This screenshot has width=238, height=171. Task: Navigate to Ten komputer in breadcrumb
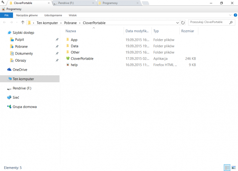click(47, 23)
